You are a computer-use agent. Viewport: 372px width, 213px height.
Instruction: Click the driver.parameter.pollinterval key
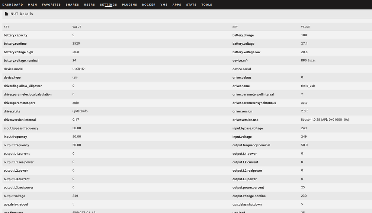[253, 95]
